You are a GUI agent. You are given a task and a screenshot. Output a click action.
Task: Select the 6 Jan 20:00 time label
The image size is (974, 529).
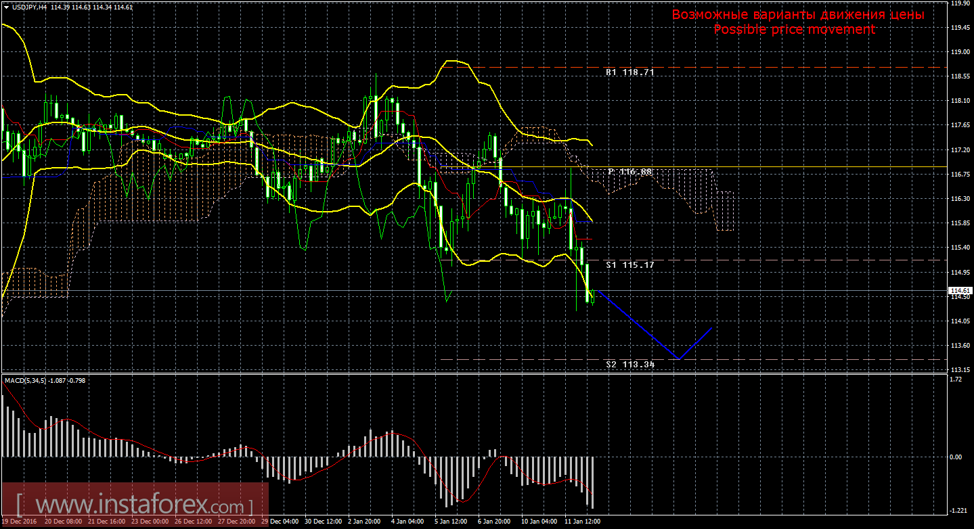(x=495, y=522)
